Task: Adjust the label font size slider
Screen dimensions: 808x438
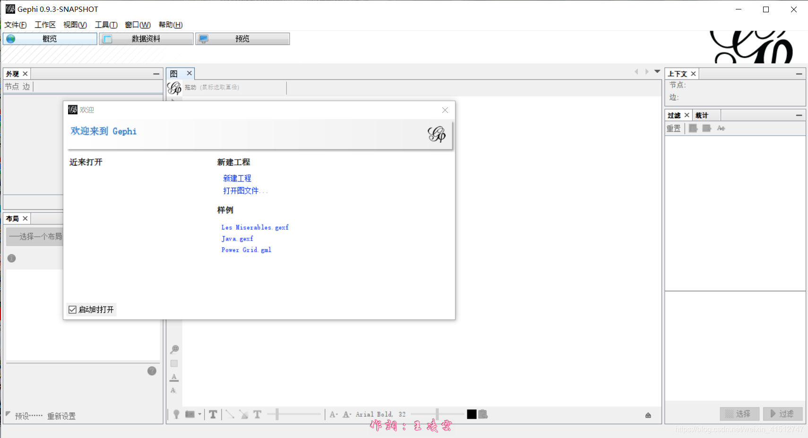Action: 438,414
